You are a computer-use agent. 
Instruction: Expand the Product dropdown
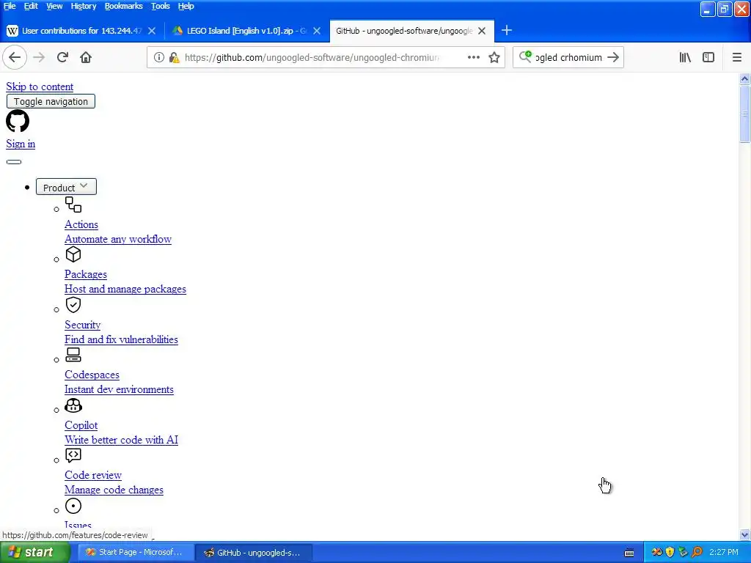point(66,187)
